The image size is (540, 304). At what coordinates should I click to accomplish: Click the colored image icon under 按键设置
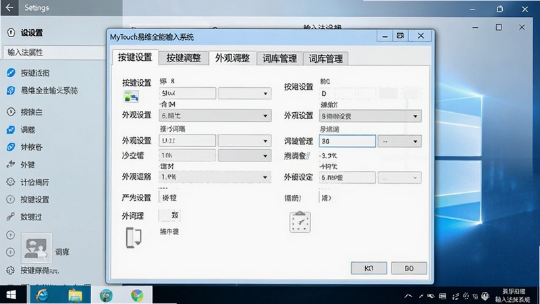131,97
